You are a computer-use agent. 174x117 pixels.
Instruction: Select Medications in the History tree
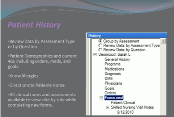point(115,69)
